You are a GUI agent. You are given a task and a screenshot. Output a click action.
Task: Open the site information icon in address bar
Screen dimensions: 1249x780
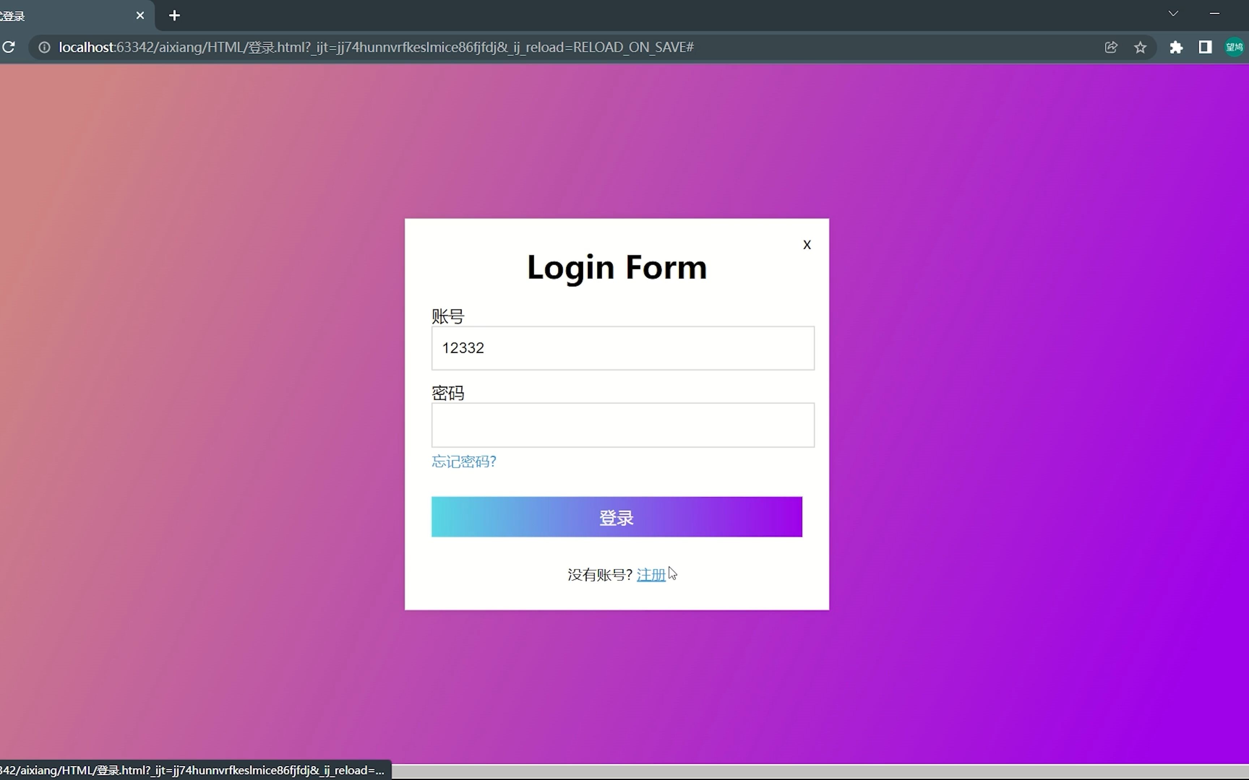pyautogui.click(x=45, y=47)
